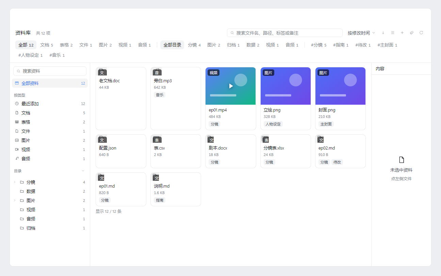441x276 pixels.
Task: Click the 立绘.png image thumbnail
Action: pyautogui.click(x=285, y=86)
